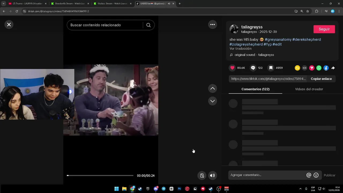Show hidden system tray icons
Image resolution: width=343 pixels, height=193 pixels.
(300, 189)
